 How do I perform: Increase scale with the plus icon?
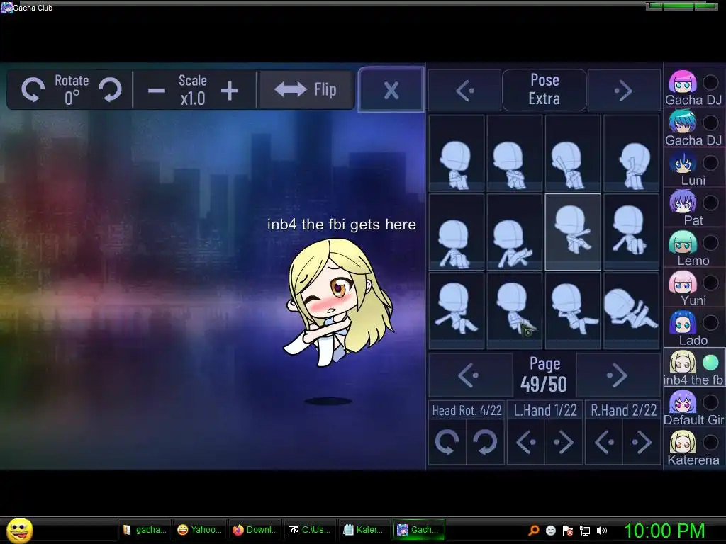230,90
